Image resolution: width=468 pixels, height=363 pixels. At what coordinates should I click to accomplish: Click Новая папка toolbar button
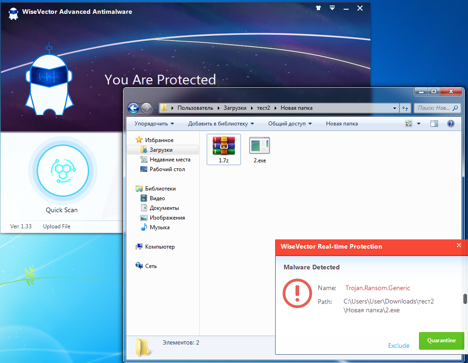(x=342, y=124)
